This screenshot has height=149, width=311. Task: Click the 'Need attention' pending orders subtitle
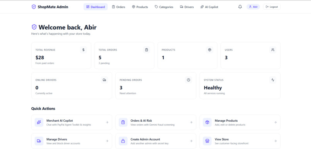(x=128, y=94)
